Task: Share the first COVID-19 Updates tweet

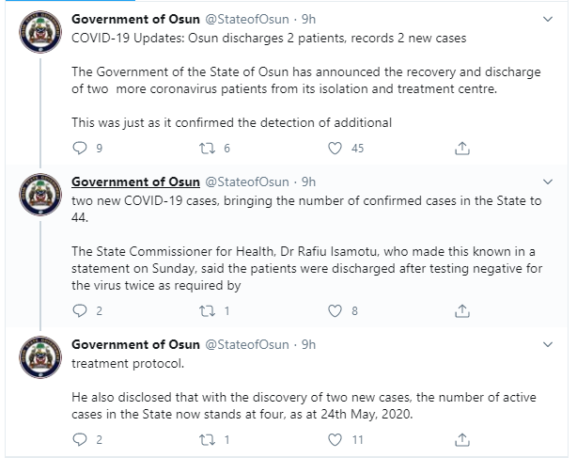Action: pos(462,148)
